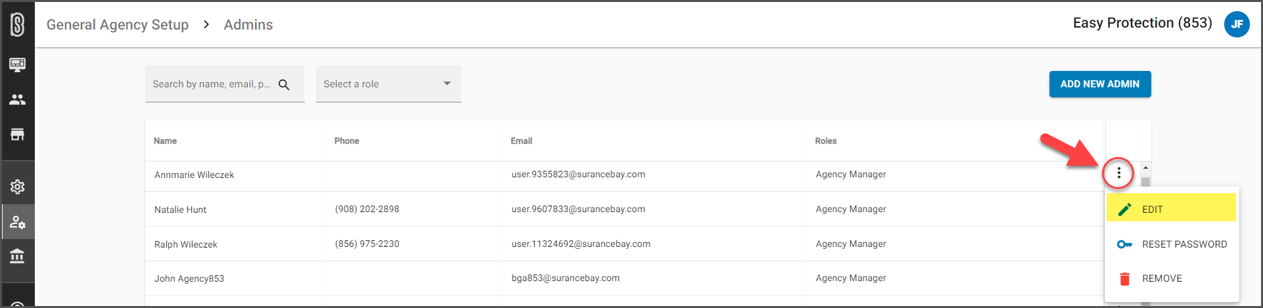This screenshot has height=308, width=1263.
Task: Click the SuranceBay logo icon
Action: click(18, 25)
